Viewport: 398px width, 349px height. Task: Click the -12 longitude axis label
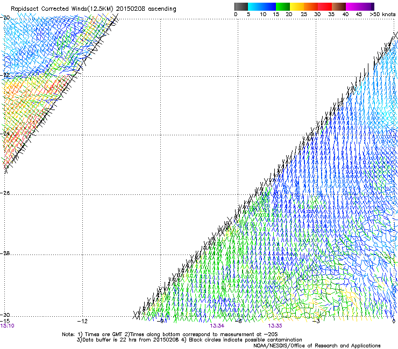(x=82, y=321)
